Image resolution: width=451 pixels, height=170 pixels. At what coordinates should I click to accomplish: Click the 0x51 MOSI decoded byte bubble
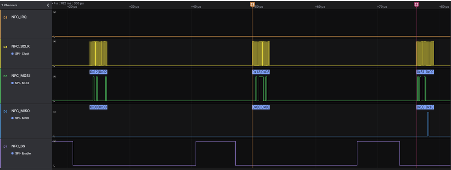420,72
